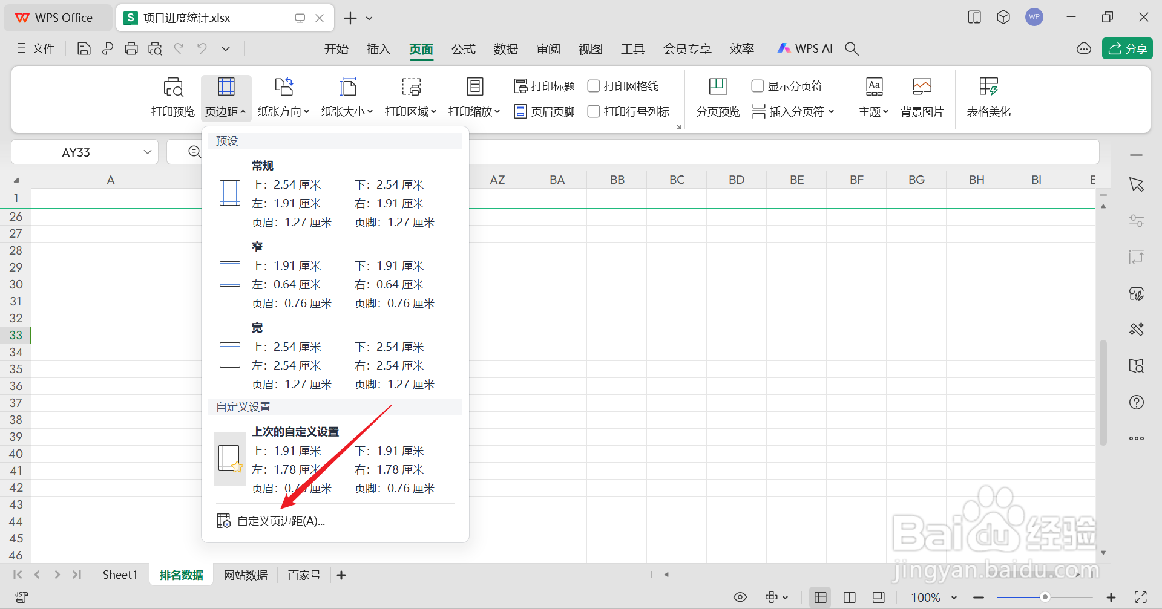This screenshot has width=1162, height=609.
Task: Click 分页预览 page break preview
Action: click(x=718, y=98)
